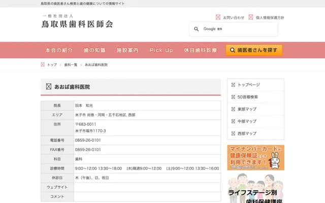Go to 休日歯科診療 page
The image size is (325, 203).
point(201,50)
